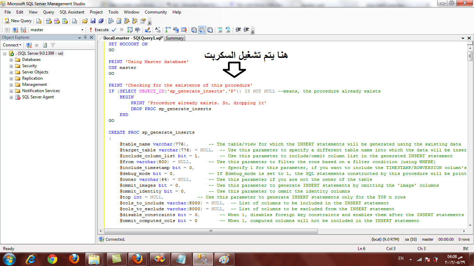Collapse the SQL Server 9.0.1399 root node
Screen dimensions: 474x266
5,54
